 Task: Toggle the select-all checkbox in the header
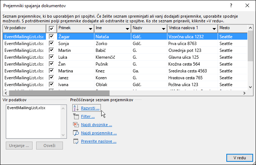tap(51, 29)
